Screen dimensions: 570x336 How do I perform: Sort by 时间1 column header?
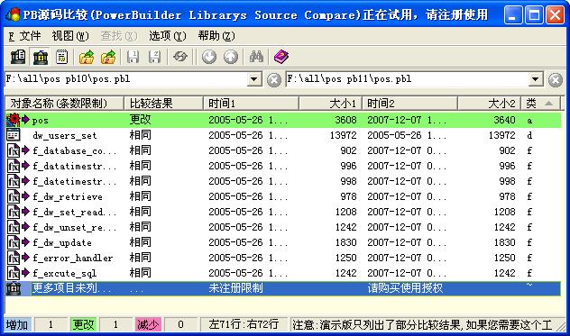tap(251, 104)
